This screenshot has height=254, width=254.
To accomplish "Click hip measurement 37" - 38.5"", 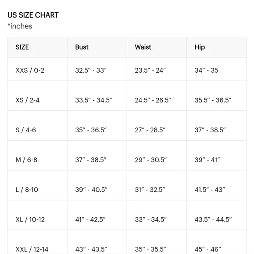I will coord(210,130).
